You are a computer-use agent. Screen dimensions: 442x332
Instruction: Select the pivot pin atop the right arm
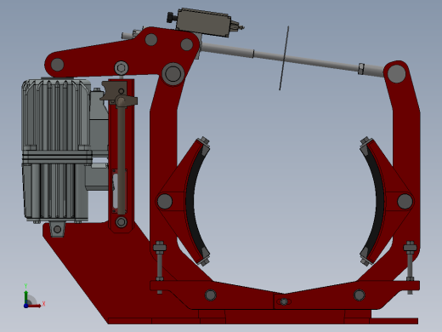pos(396,74)
